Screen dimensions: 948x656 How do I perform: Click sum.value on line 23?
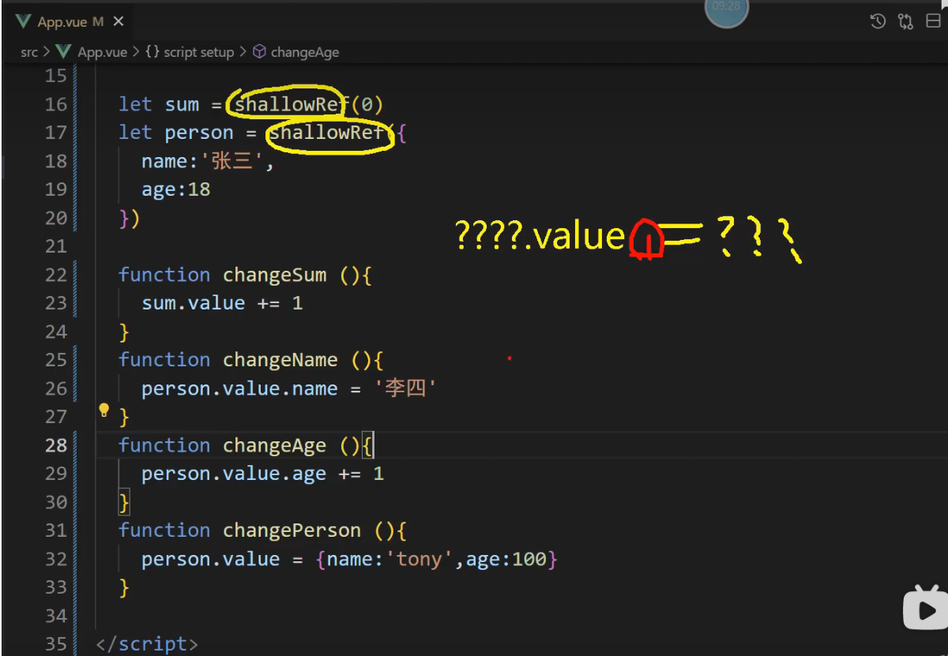click(194, 303)
